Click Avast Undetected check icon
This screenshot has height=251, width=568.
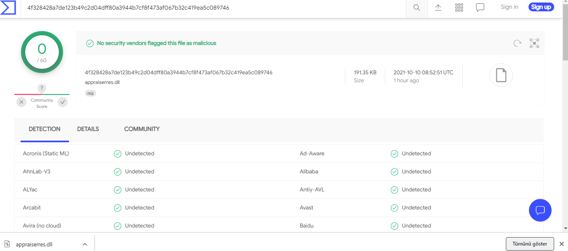[394, 208]
